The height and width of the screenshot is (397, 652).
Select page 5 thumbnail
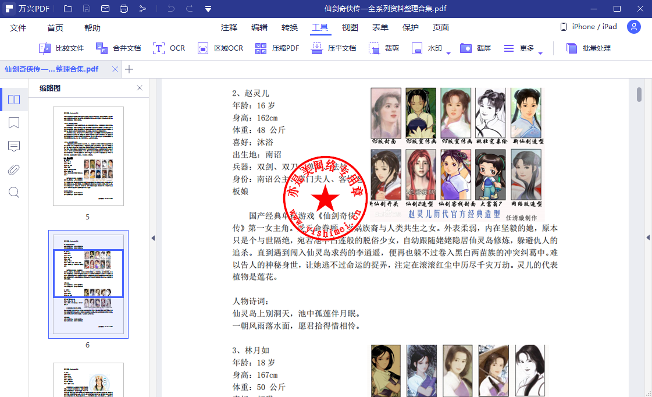[x=88, y=156]
